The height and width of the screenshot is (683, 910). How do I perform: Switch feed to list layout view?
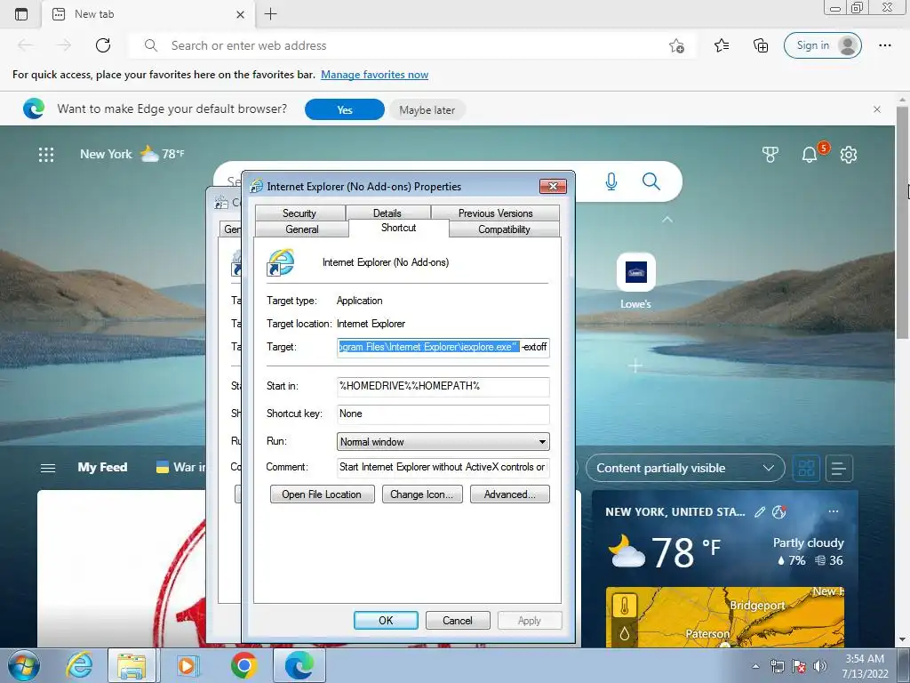pyautogui.click(x=839, y=468)
